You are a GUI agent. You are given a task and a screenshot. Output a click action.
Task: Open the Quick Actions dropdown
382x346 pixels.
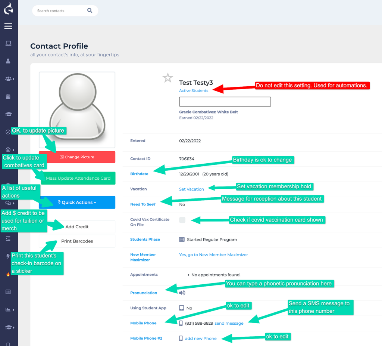point(77,202)
